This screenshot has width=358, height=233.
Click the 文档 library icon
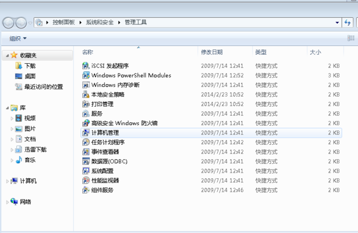click(x=18, y=139)
